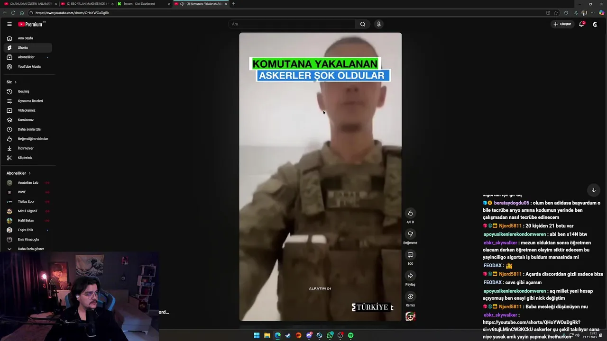The height and width of the screenshot is (341, 607).
Task: Mute the audio-playing tab speaker icon
Action: click(x=182, y=4)
